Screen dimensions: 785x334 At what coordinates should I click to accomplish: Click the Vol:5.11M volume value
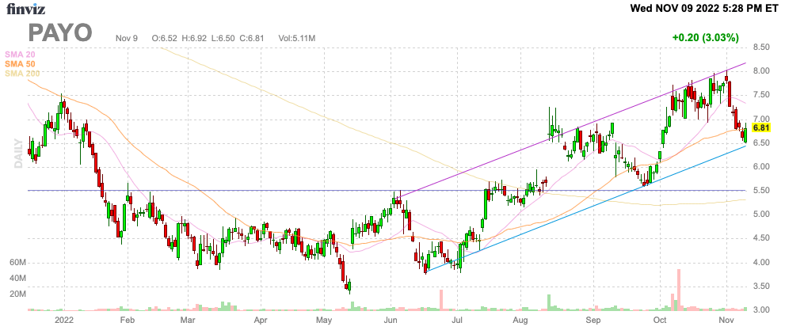296,38
